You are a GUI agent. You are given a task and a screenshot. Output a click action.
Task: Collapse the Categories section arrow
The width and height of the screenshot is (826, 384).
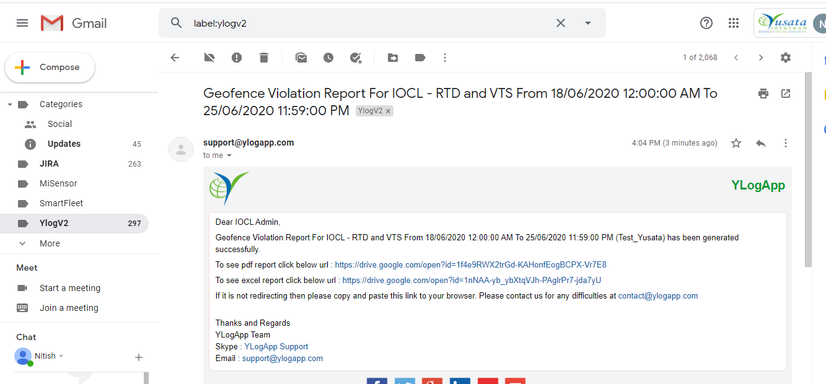tap(9, 105)
